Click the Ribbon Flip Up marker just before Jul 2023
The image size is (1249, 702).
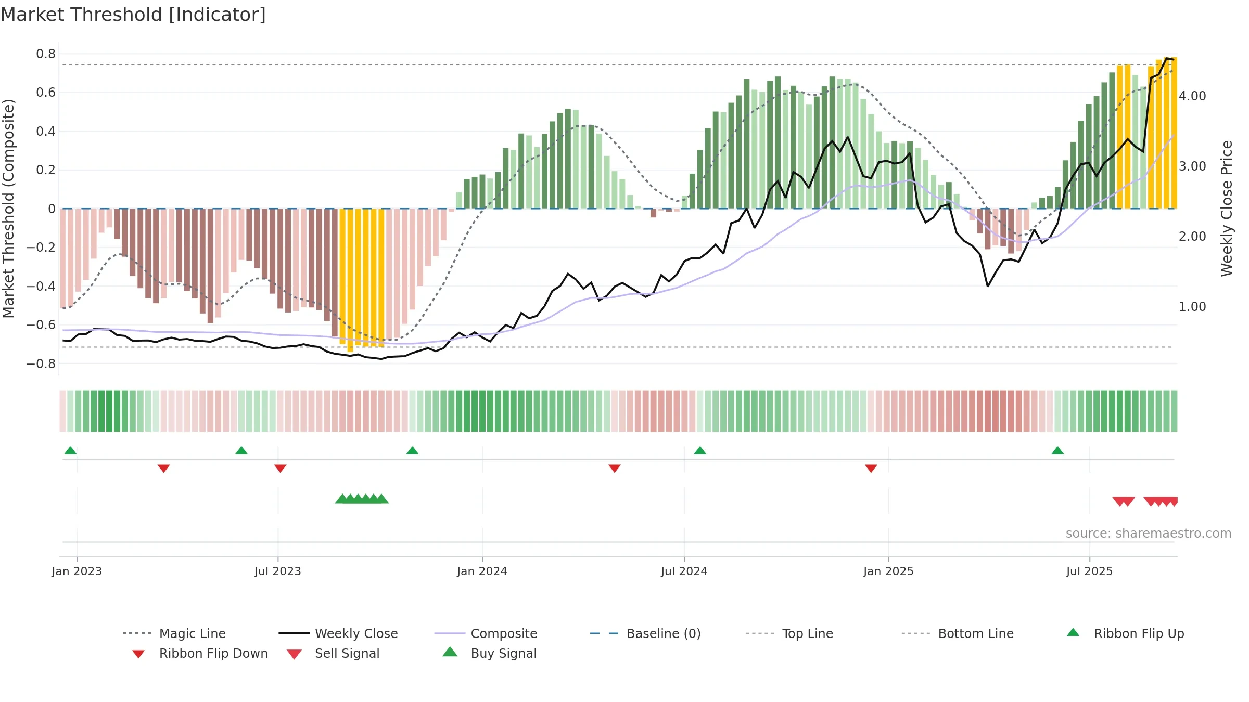coord(241,450)
